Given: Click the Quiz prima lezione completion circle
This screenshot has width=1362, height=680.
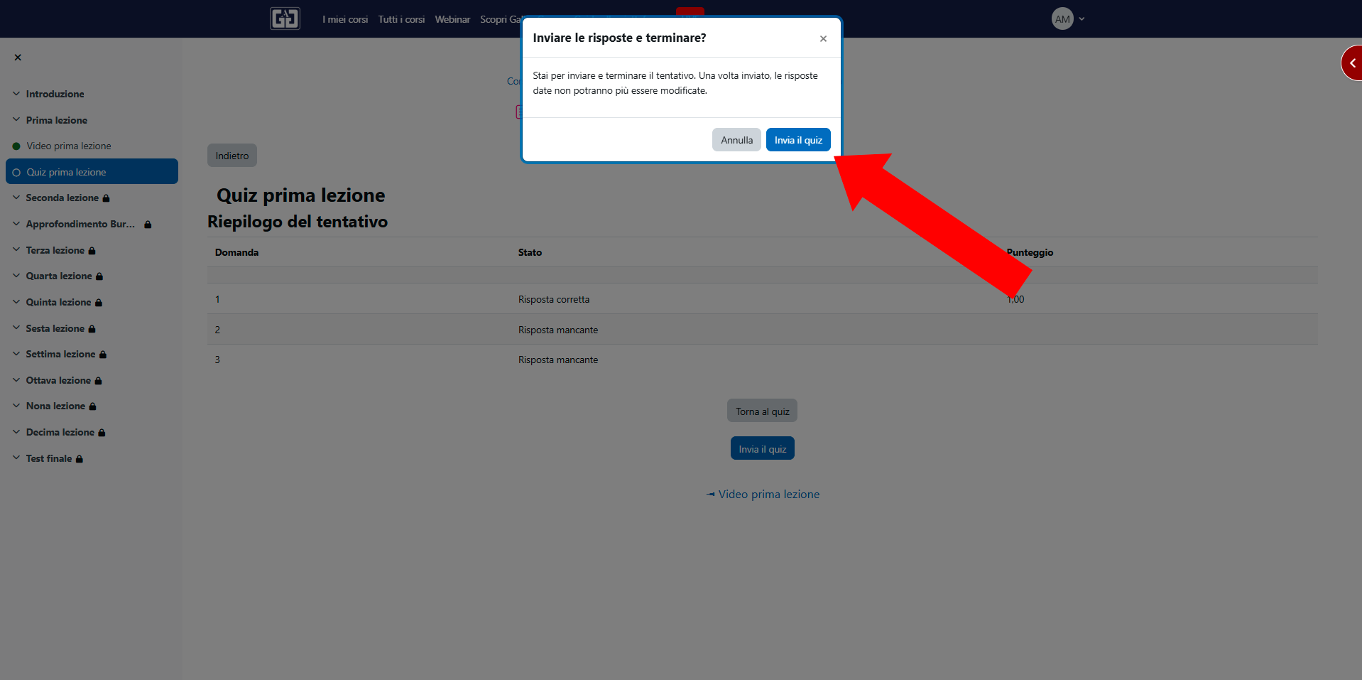Looking at the screenshot, I should [x=16, y=173].
